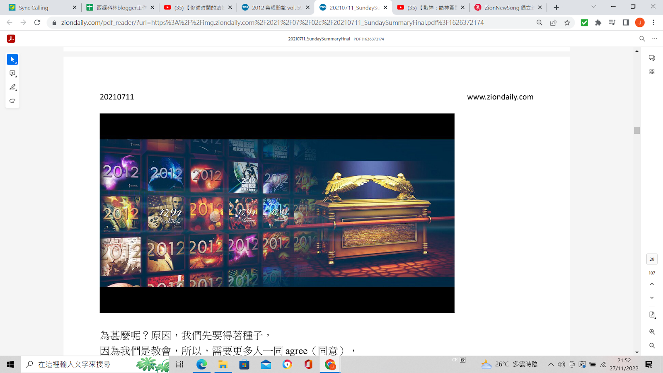
Task: Open the volume speaker control
Action: tap(561, 364)
